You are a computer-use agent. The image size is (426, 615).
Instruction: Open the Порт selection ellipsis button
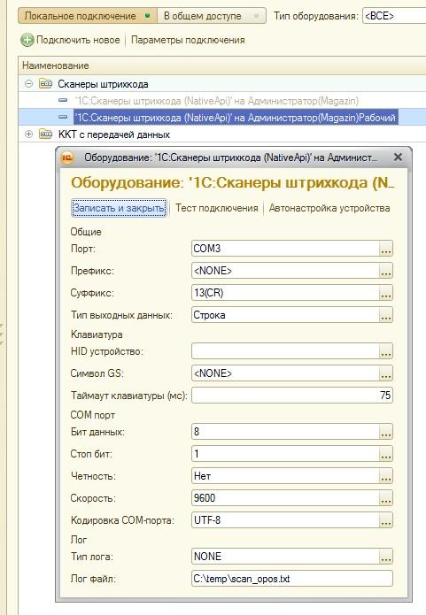tap(386, 249)
